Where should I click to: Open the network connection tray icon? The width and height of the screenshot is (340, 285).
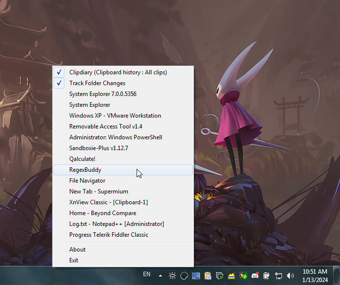tap(279, 276)
